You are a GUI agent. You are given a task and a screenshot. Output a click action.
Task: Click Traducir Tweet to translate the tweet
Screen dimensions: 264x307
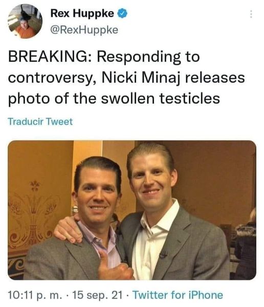point(40,121)
